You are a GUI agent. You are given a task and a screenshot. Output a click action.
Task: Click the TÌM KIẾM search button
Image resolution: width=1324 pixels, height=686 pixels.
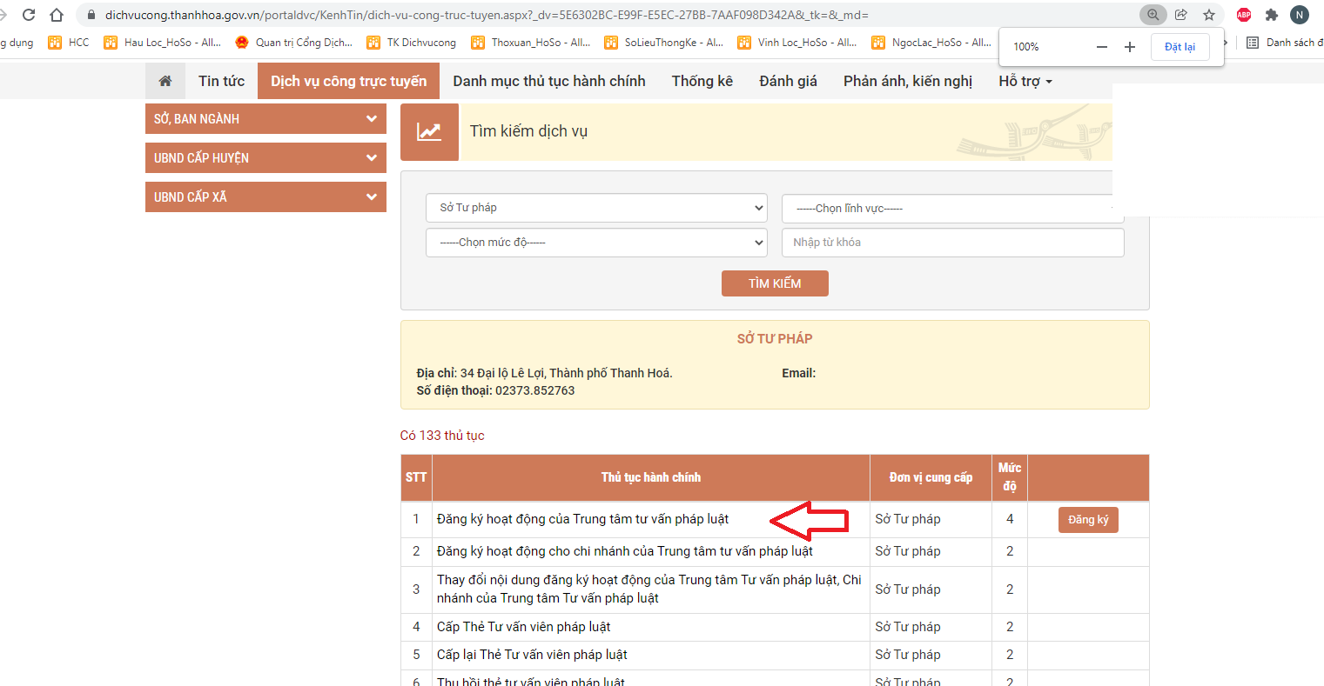point(775,283)
